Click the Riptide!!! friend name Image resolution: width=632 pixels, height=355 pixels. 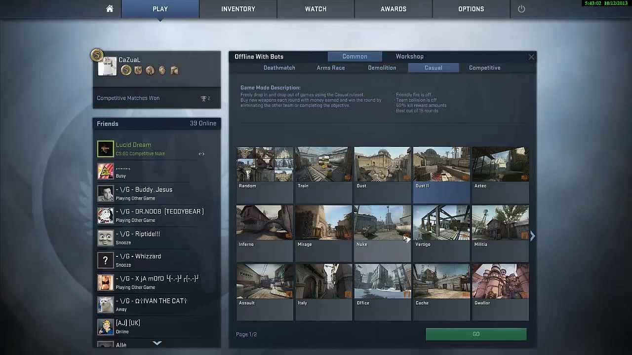coord(138,234)
